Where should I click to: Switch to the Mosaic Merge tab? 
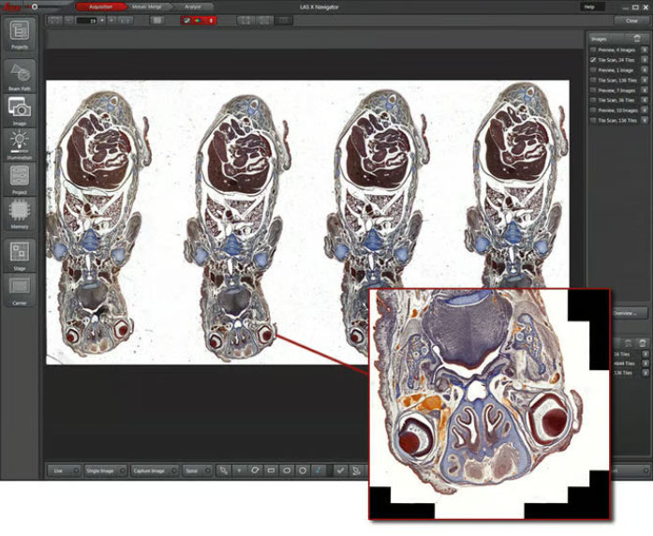[x=148, y=7]
